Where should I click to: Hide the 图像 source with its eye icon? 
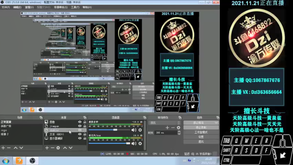click(80, 122)
